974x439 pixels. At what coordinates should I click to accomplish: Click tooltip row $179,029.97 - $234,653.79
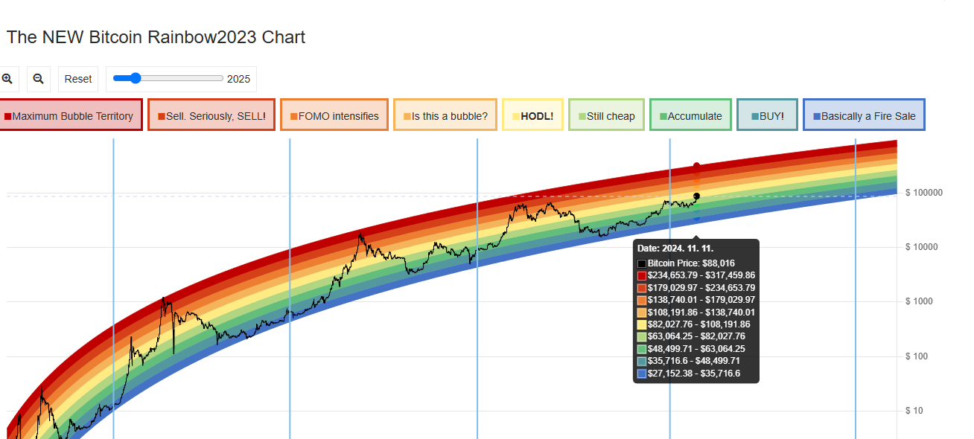click(696, 288)
